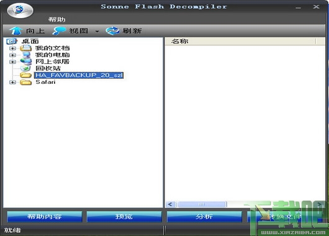Click the 预览 preview button
This screenshot has width=329, height=236.
[124, 217]
